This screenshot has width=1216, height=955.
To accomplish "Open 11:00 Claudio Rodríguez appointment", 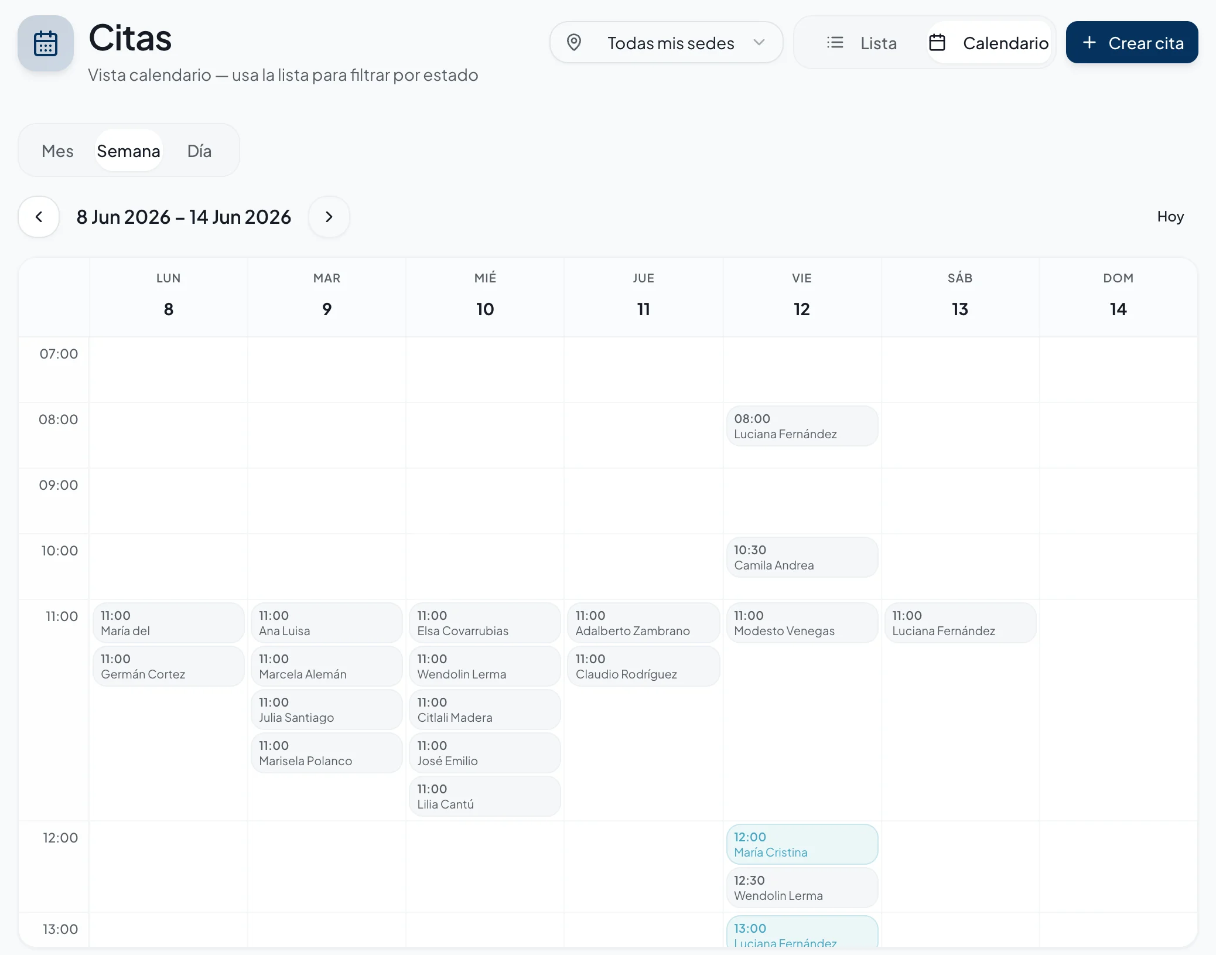I will pyautogui.click(x=644, y=667).
